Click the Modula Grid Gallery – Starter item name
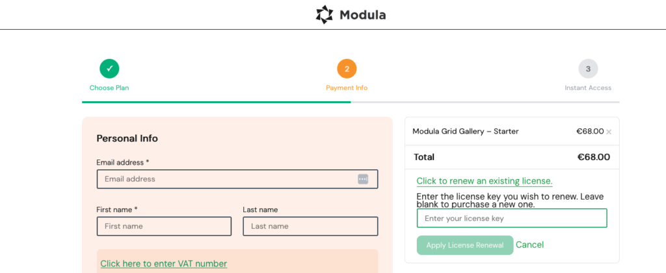666x273 pixels. pyautogui.click(x=466, y=132)
